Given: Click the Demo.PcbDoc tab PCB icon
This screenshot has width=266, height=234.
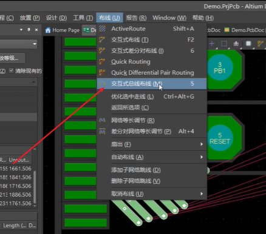Looking at the screenshot, I should [x=227, y=30].
